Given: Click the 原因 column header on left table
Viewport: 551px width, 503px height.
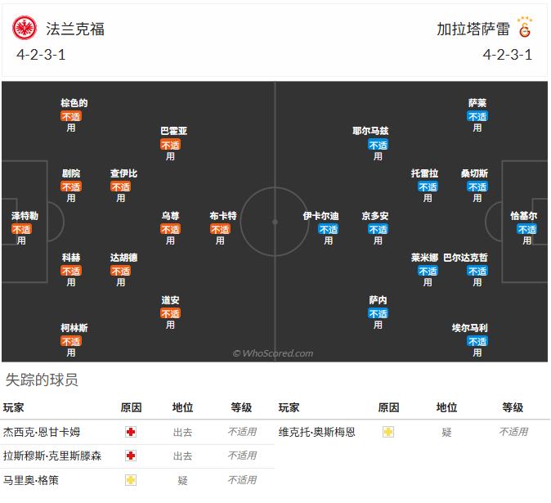Looking at the screenshot, I should click(131, 407).
